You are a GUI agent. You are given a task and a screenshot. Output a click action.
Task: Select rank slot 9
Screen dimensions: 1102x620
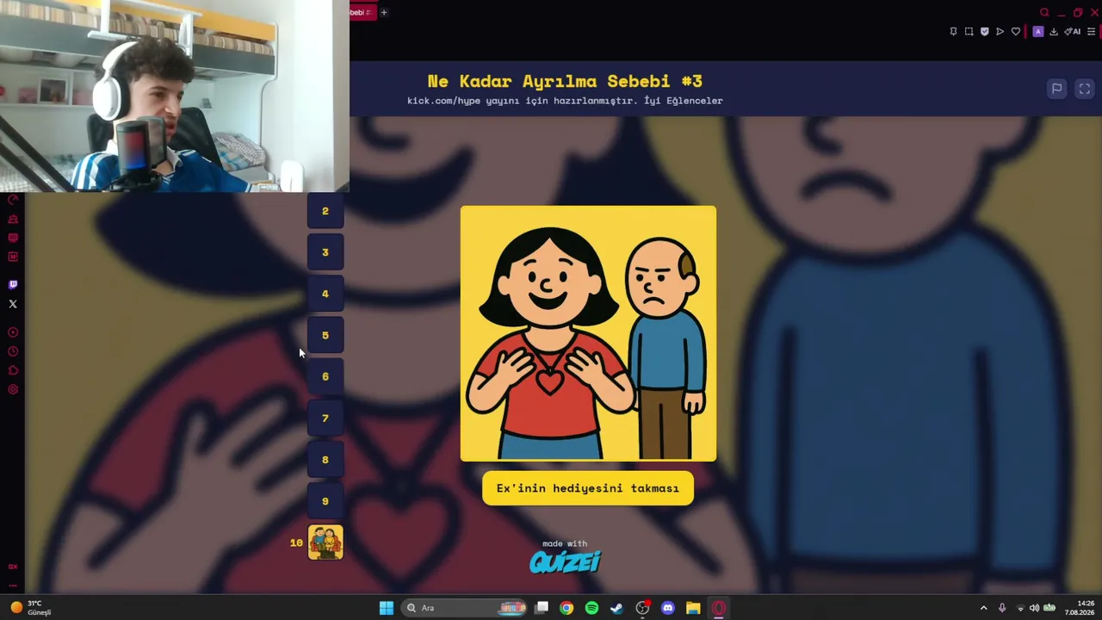click(325, 501)
